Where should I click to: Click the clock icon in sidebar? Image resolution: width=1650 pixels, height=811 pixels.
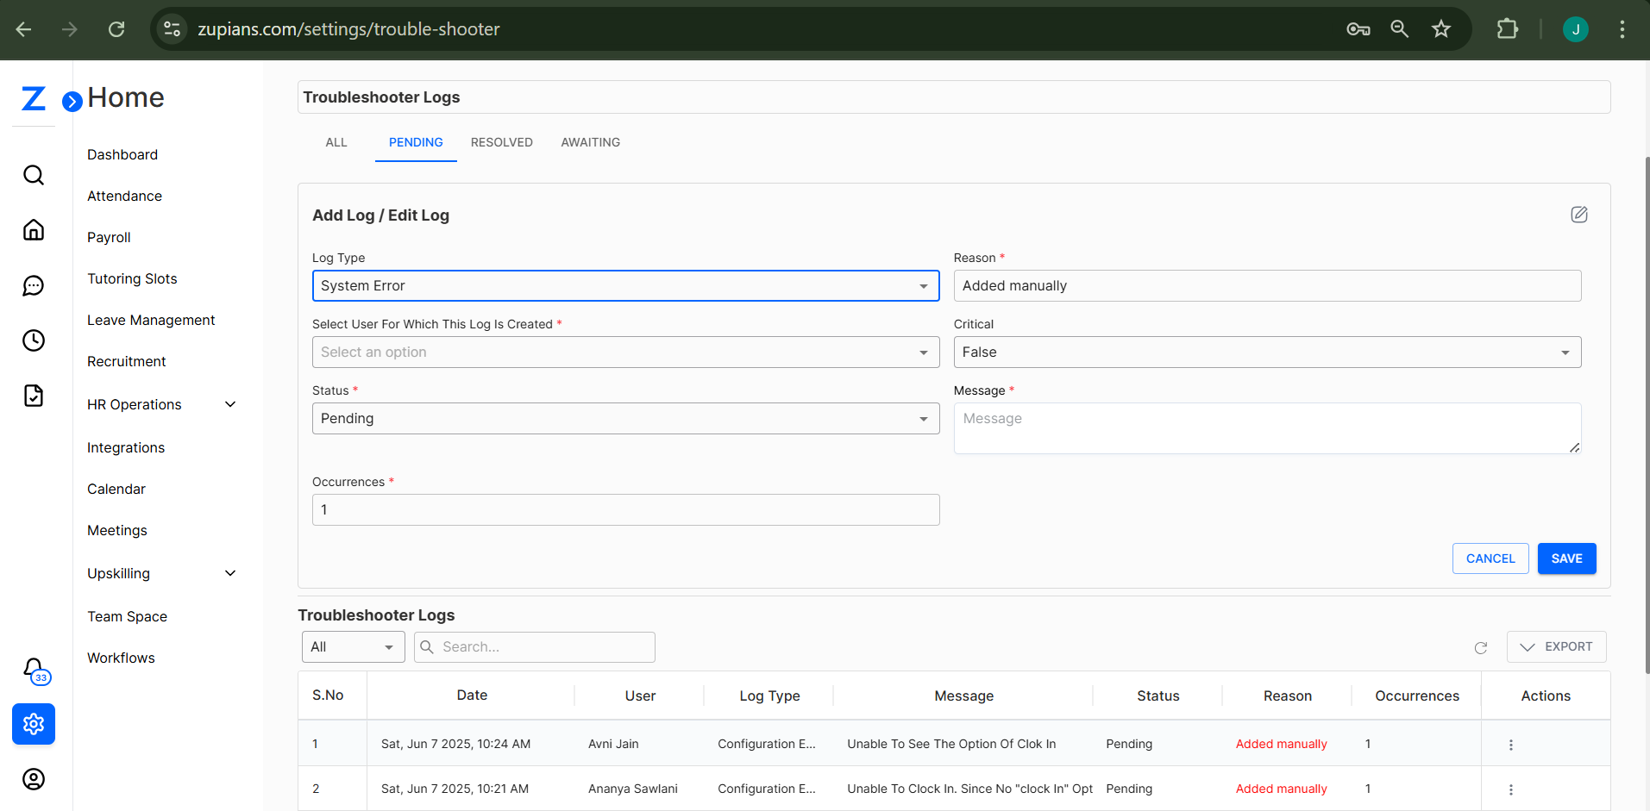pos(34,340)
